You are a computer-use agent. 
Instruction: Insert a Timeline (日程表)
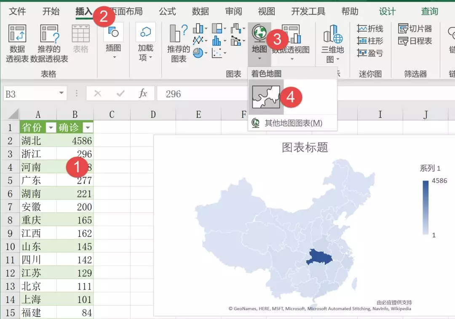[x=415, y=40]
